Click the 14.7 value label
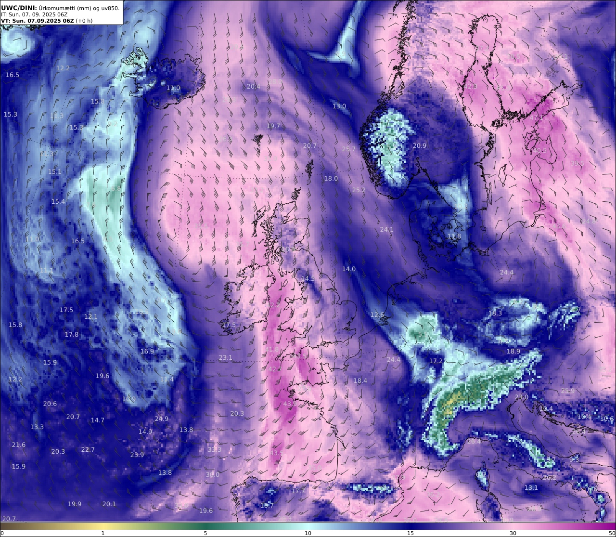This screenshot has width=616, height=537. pos(98,420)
